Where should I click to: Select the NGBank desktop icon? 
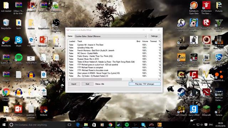tap(43, 111)
